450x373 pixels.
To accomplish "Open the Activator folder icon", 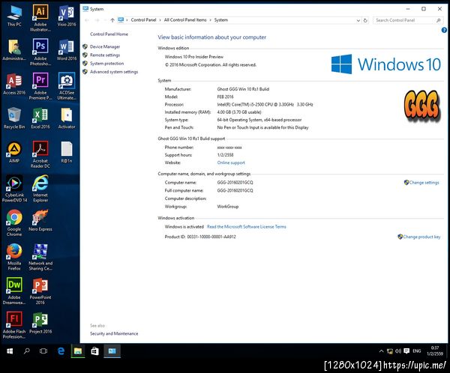I will (x=67, y=118).
